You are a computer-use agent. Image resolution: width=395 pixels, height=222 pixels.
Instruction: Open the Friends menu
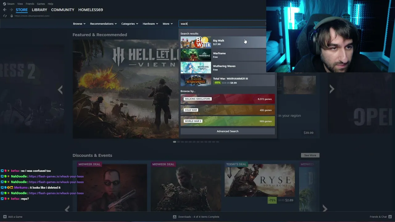(30, 4)
